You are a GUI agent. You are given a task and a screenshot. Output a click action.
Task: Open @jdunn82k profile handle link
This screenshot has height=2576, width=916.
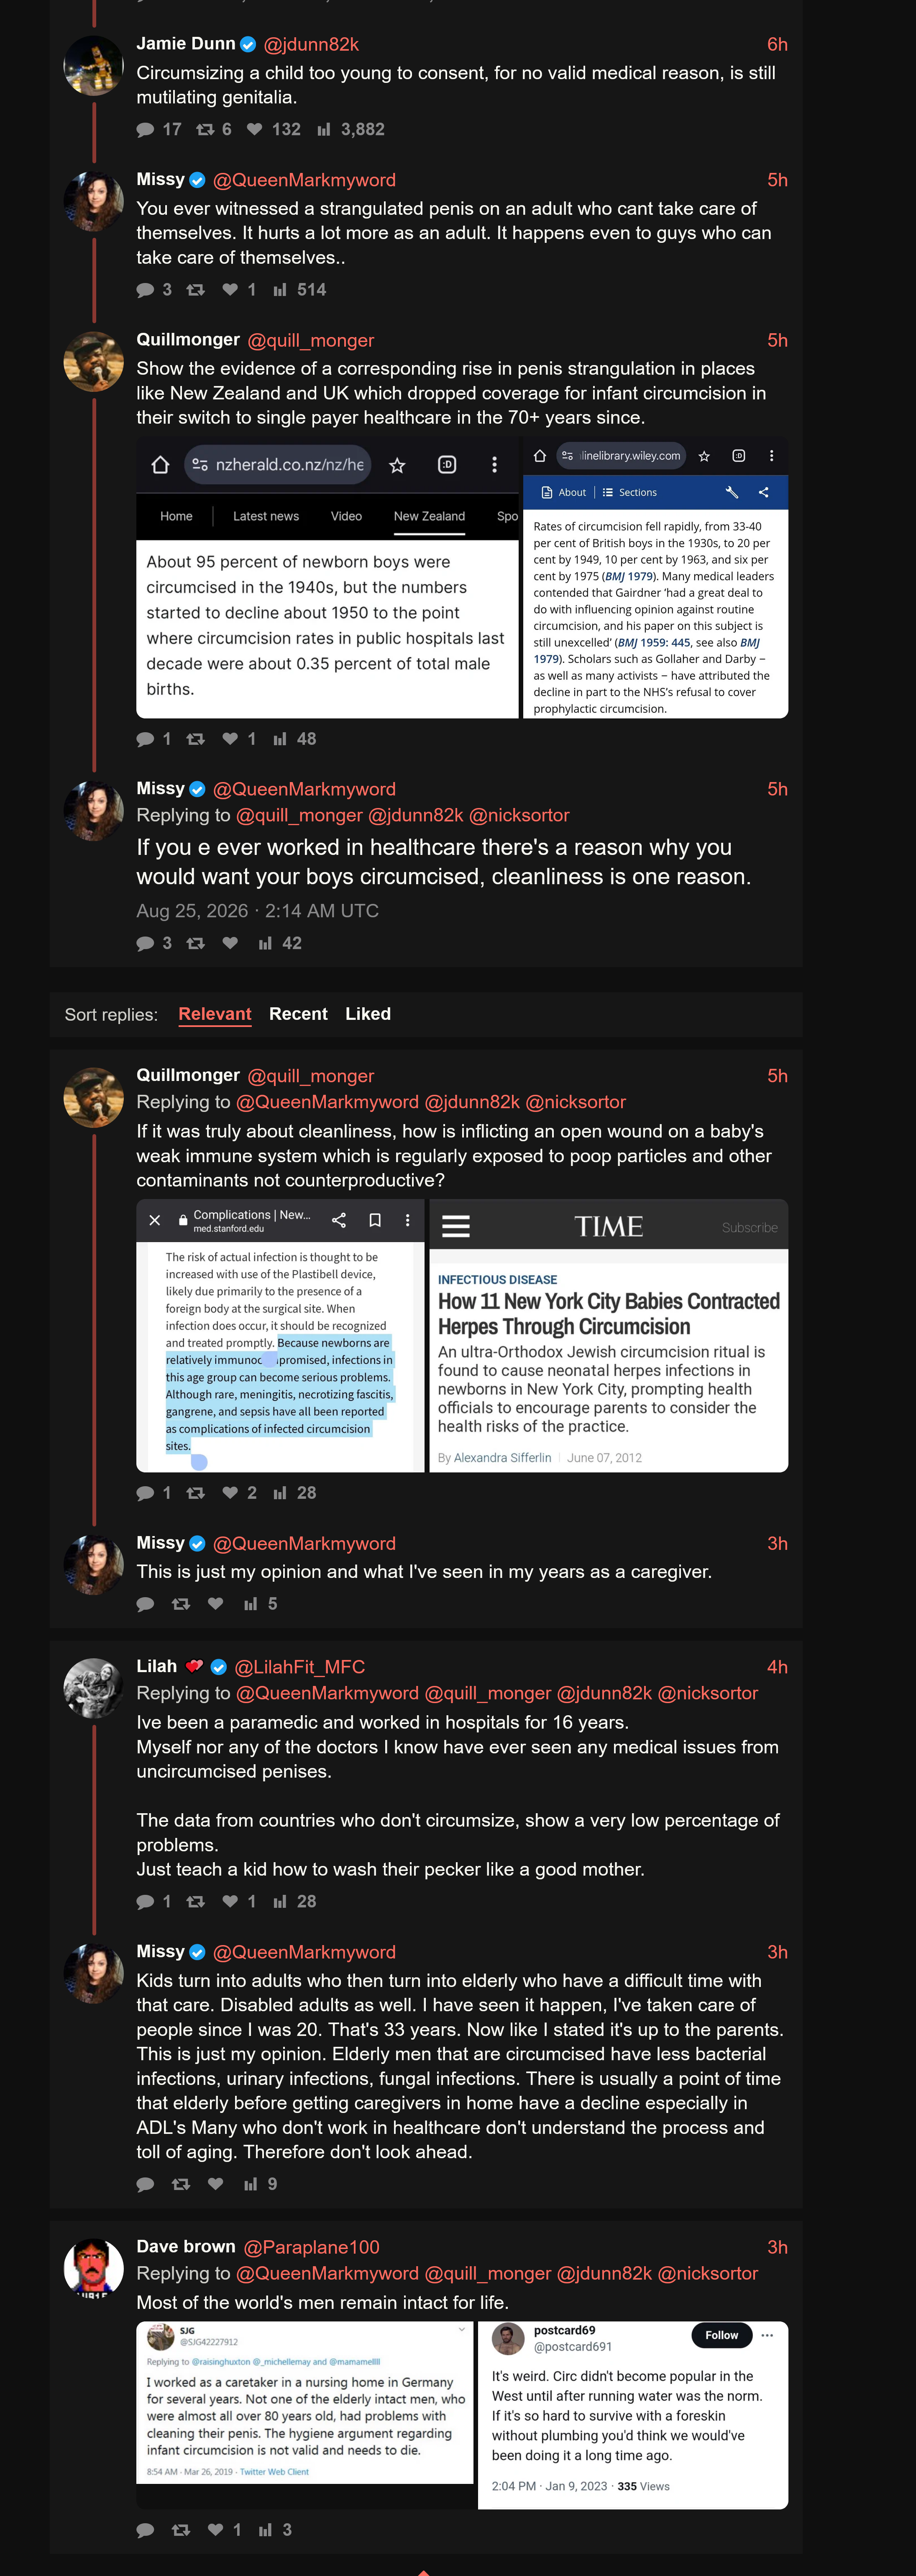point(311,44)
